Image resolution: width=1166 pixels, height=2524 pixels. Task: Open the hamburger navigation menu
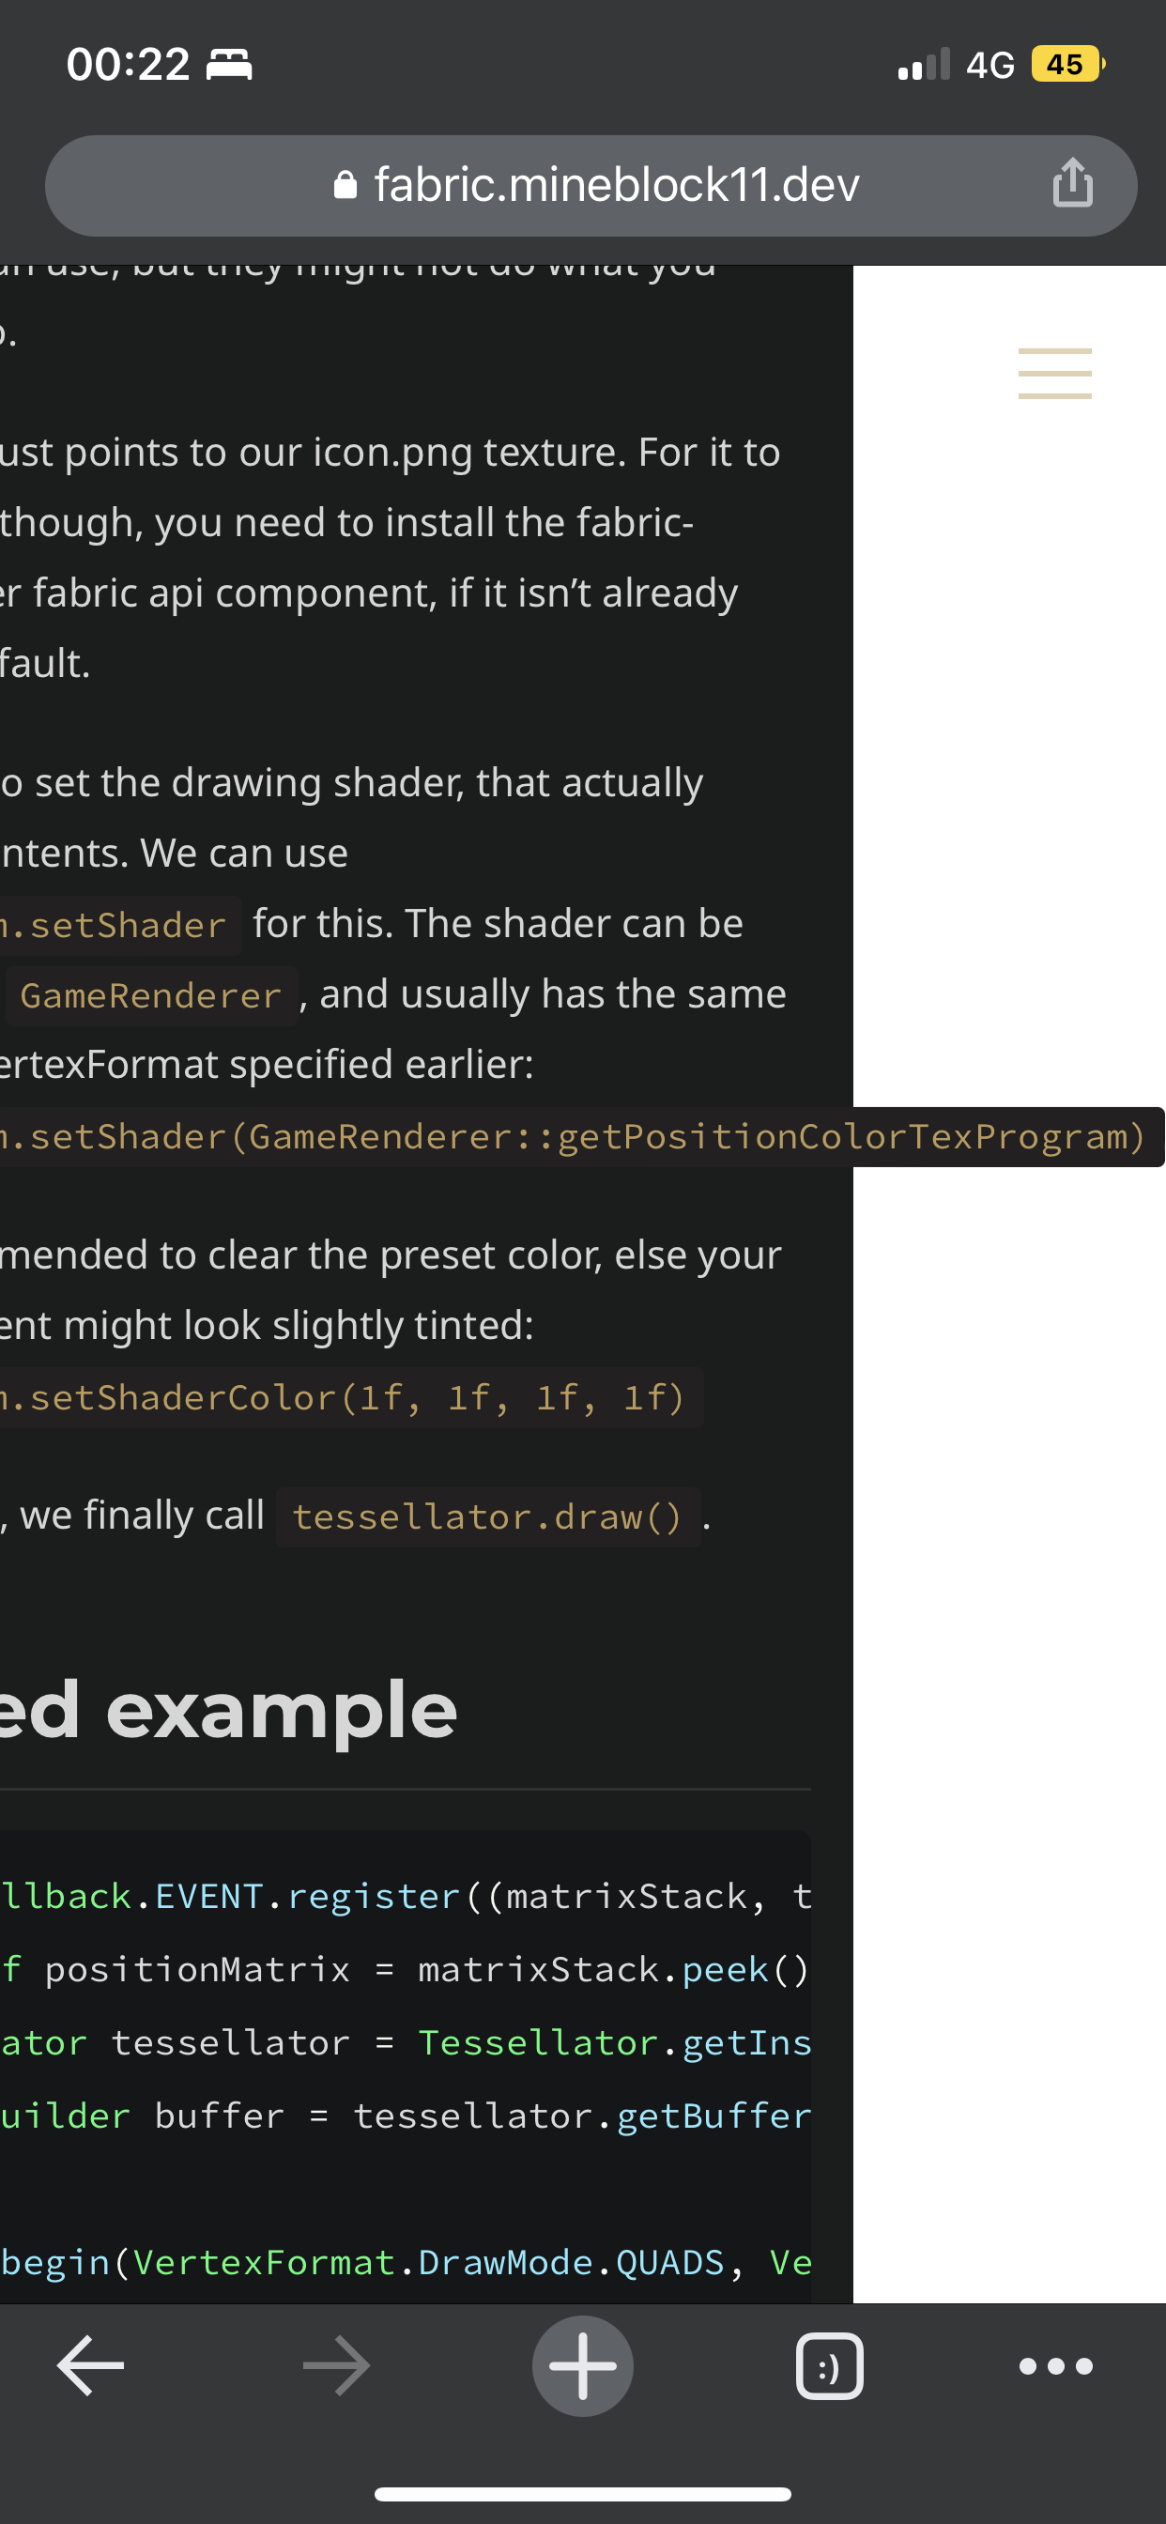(x=1054, y=373)
